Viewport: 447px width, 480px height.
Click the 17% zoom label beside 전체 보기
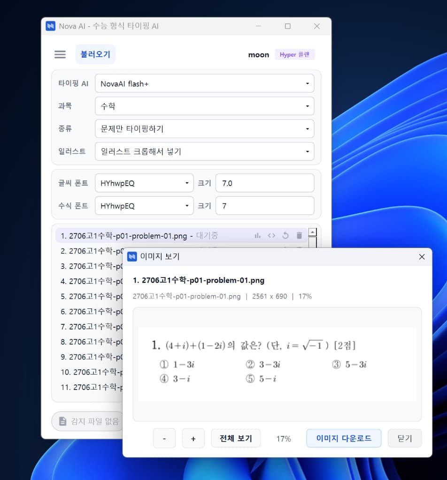point(283,439)
